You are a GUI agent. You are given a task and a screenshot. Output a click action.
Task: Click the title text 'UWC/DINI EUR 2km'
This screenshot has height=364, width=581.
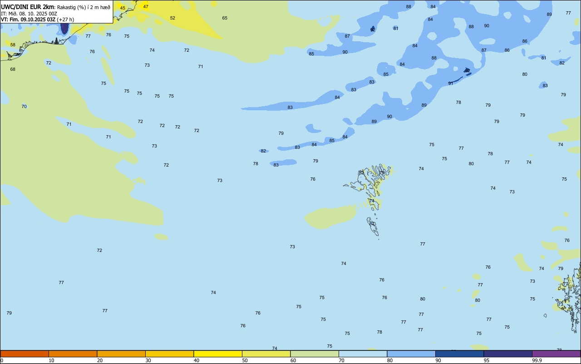point(27,7)
